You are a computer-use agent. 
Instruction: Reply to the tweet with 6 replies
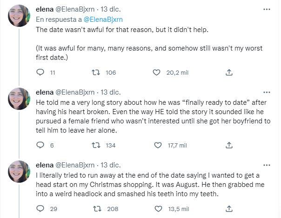(40, 145)
